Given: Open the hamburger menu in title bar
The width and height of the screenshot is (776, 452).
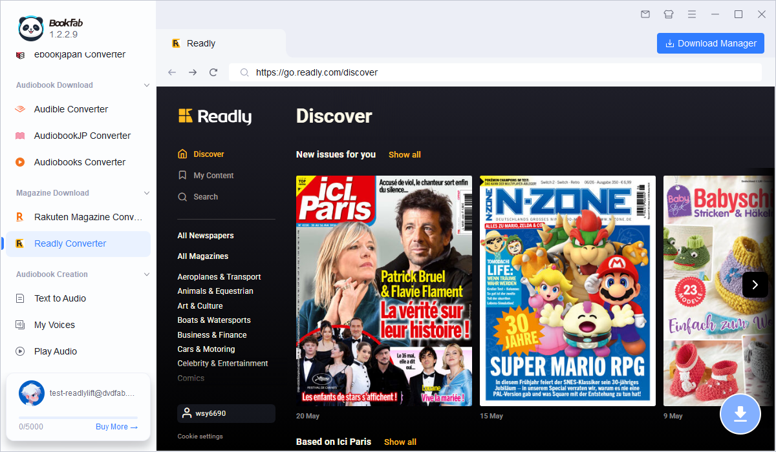Looking at the screenshot, I should [692, 14].
